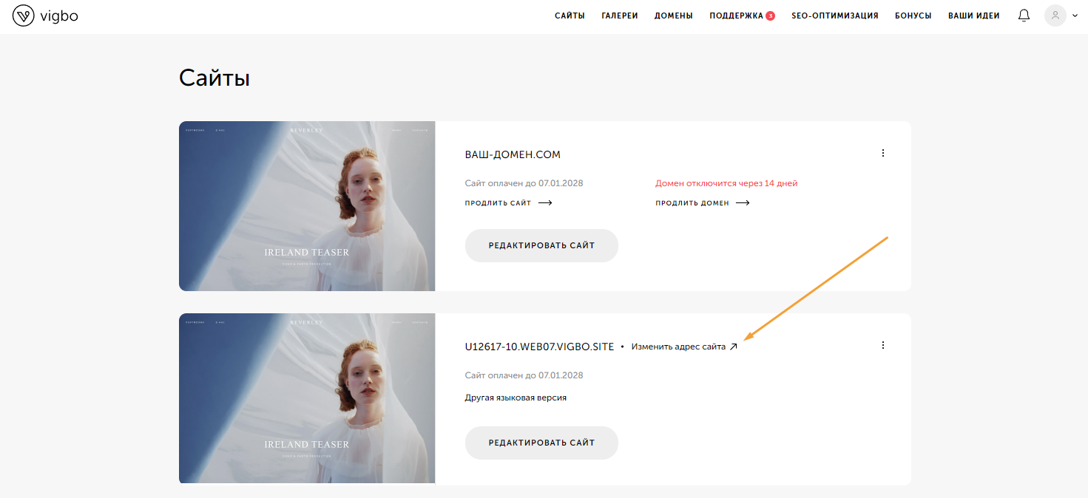The height and width of the screenshot is (498, 1088).
Task: Open the Бонусы page
Action: pos(913,16)
